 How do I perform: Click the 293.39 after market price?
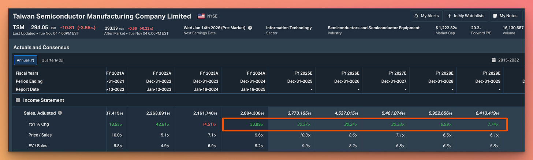click(x=111, y=28)
